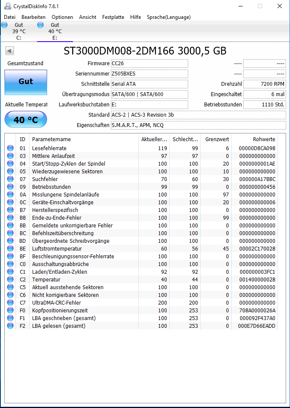Click the Übertragungsmodus field SATA/600
Image resolution: width=290 pixels, height=408 pixels.
click(x=150, y=94)
